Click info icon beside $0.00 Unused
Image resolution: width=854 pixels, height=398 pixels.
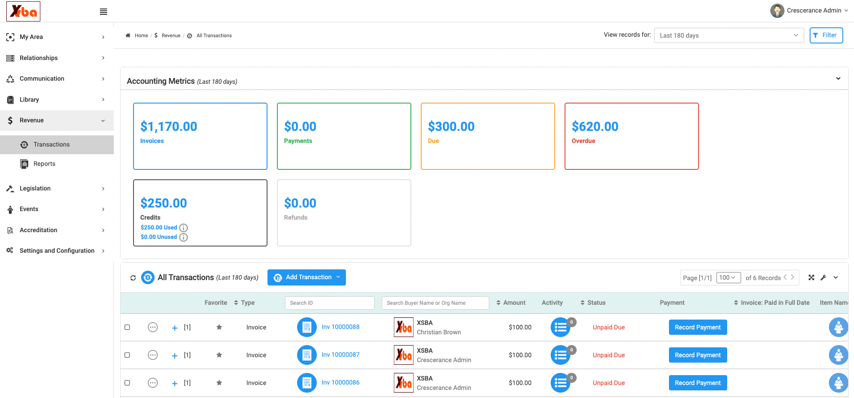(183, 237)
